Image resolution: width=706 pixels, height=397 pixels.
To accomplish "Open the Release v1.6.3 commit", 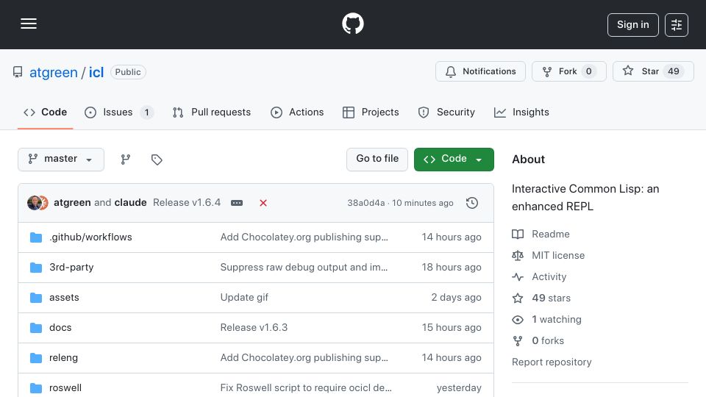I will [254, 328].
